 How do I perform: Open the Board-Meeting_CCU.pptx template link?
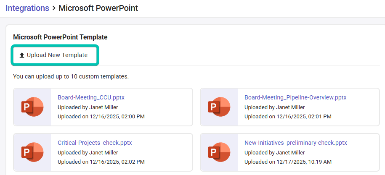point(91,97)
